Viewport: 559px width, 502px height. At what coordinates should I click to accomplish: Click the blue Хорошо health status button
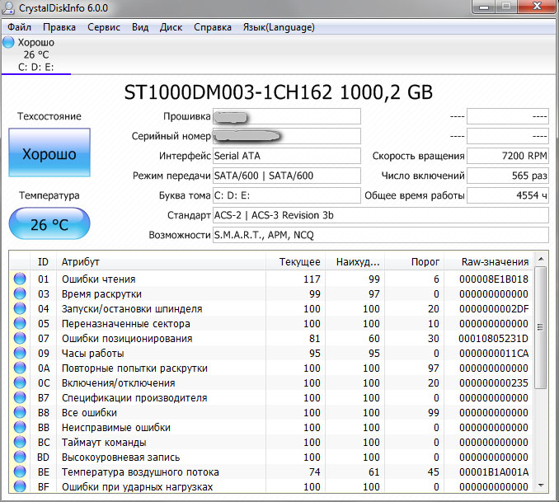click(x=49, y=152)
